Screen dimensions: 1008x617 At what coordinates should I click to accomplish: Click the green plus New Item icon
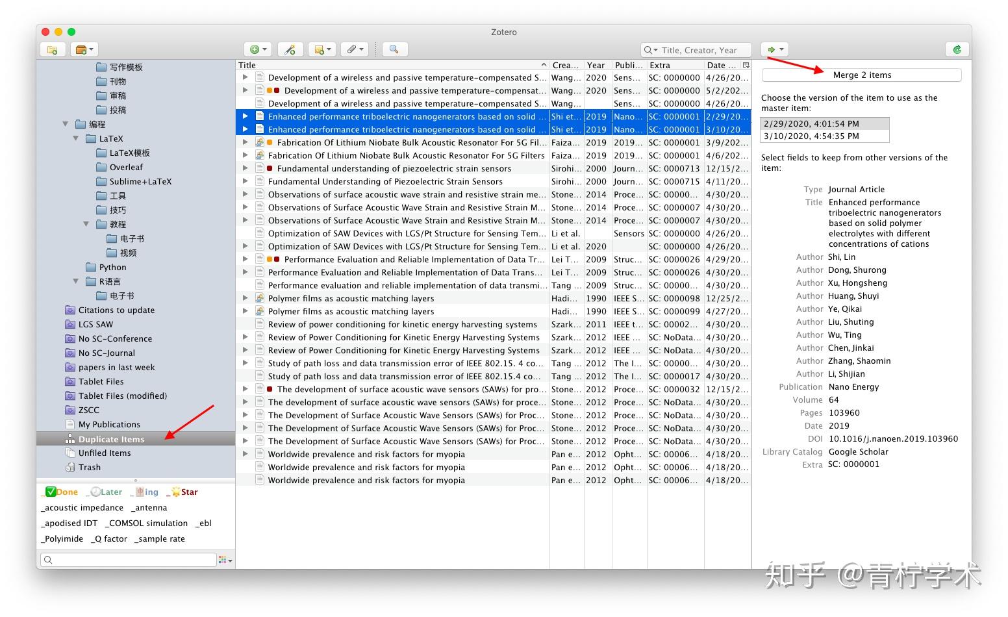click(x=258, y=49)
